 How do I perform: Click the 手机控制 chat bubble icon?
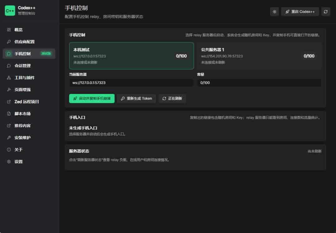[9, 54]
